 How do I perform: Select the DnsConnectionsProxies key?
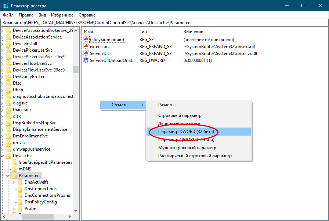pos(47,195)
